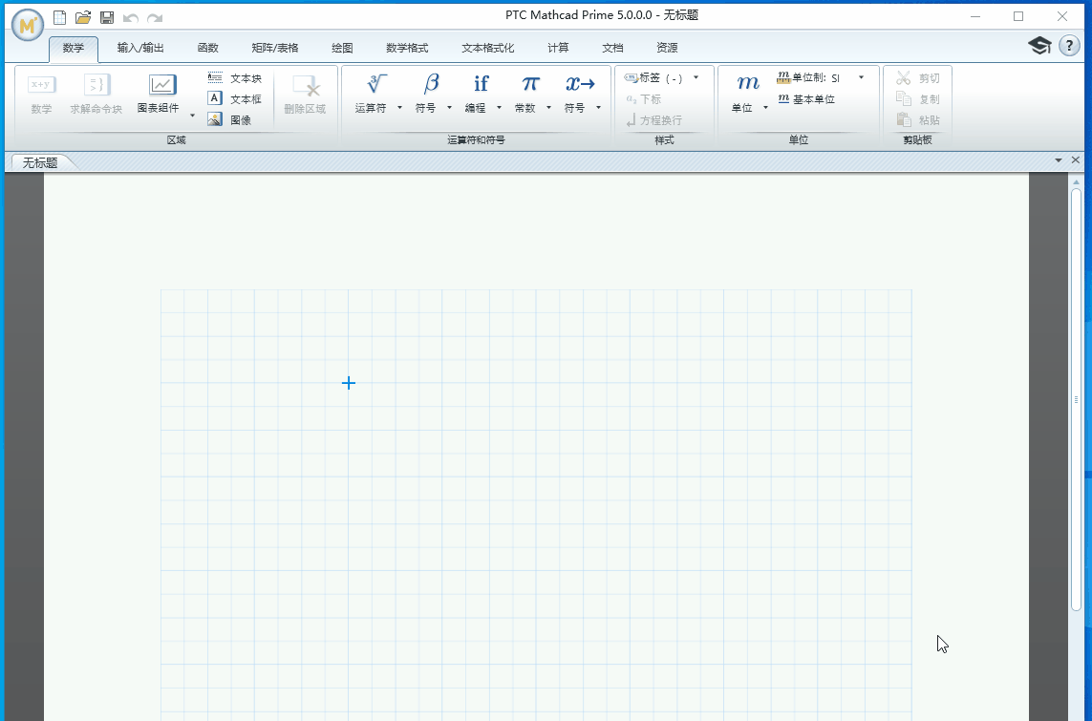Screen dimensions: 1092x721
Task: Open the 编程 programming 'if' icon
Action: click(481, 85)
